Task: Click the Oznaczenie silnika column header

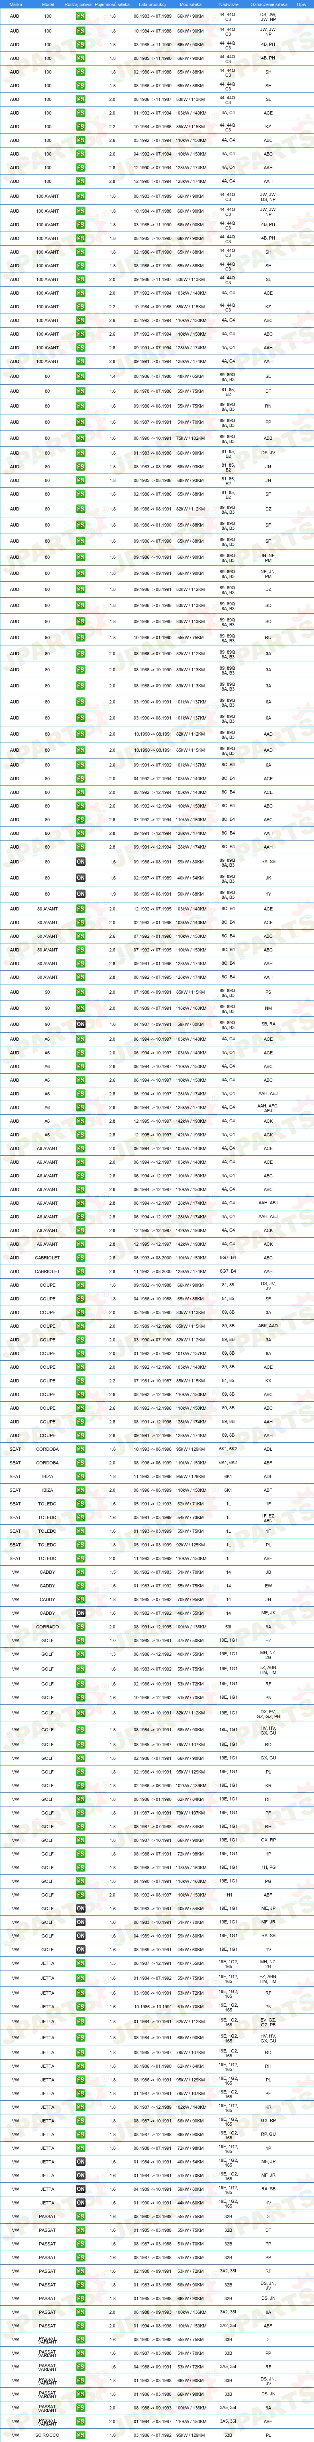Action: click(268, 5)
